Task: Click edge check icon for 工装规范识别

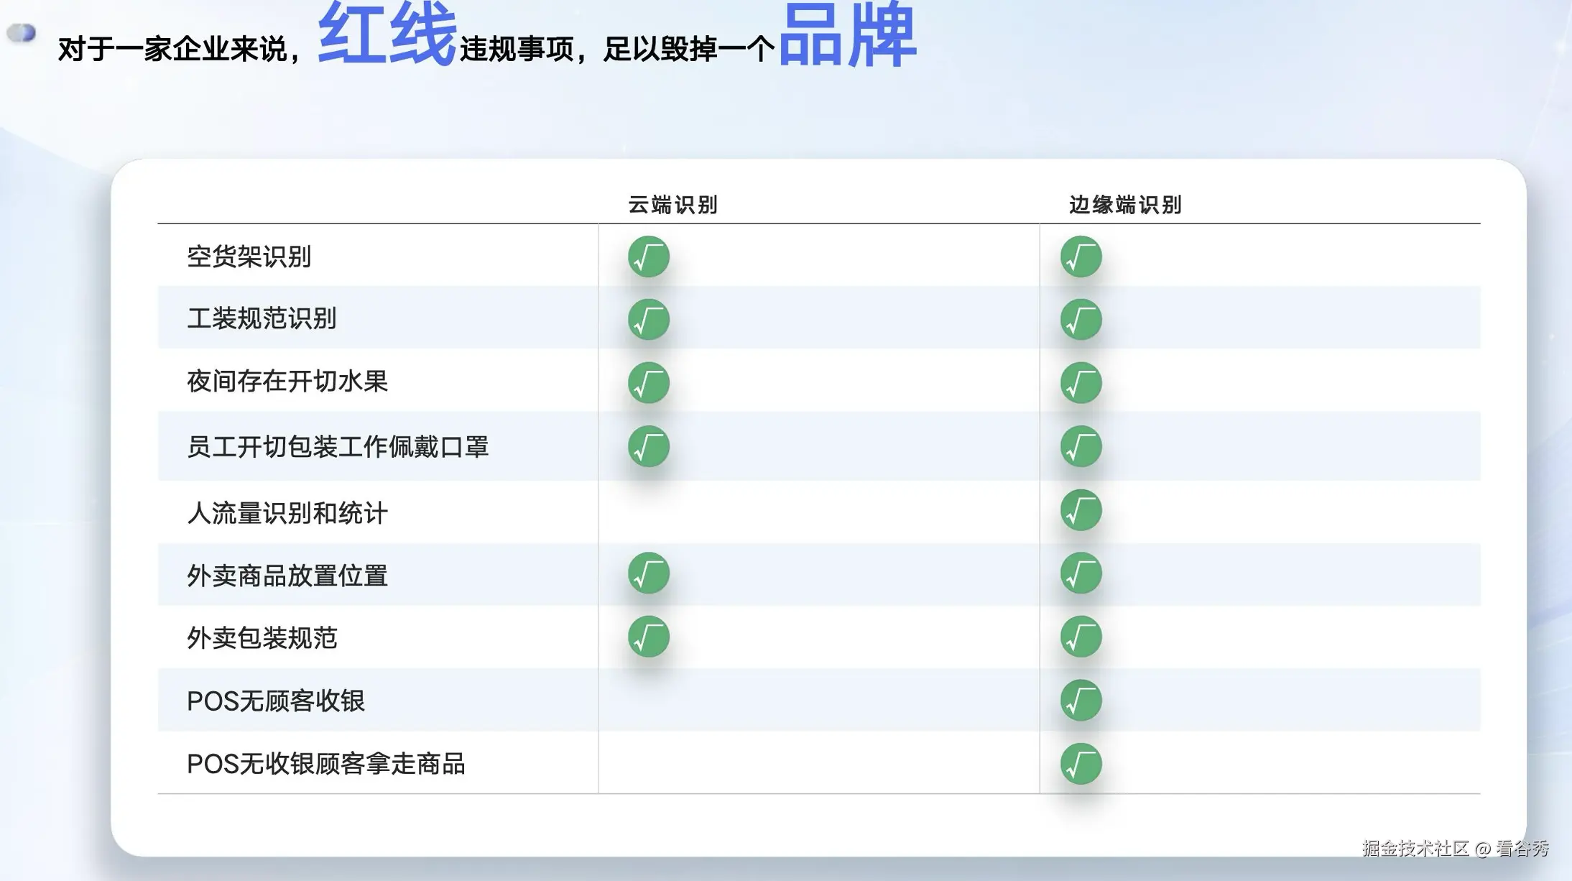Action: pyautogui.click(x=1081, y=319)
